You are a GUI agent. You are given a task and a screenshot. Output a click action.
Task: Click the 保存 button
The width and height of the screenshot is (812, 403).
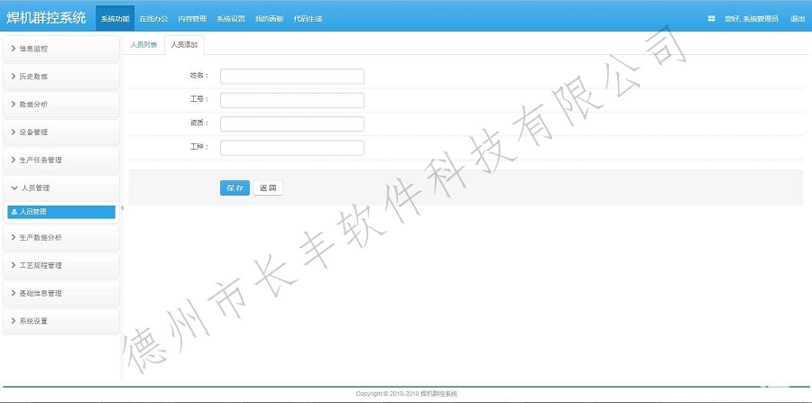point(235,188)
